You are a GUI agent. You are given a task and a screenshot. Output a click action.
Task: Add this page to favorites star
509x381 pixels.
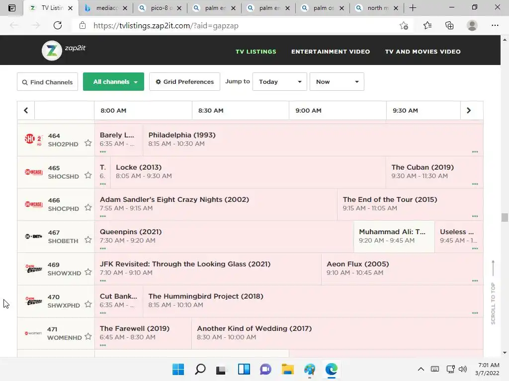click(404, 26)
